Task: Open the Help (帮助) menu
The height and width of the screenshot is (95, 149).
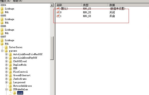Action: (x=18, y=1)
